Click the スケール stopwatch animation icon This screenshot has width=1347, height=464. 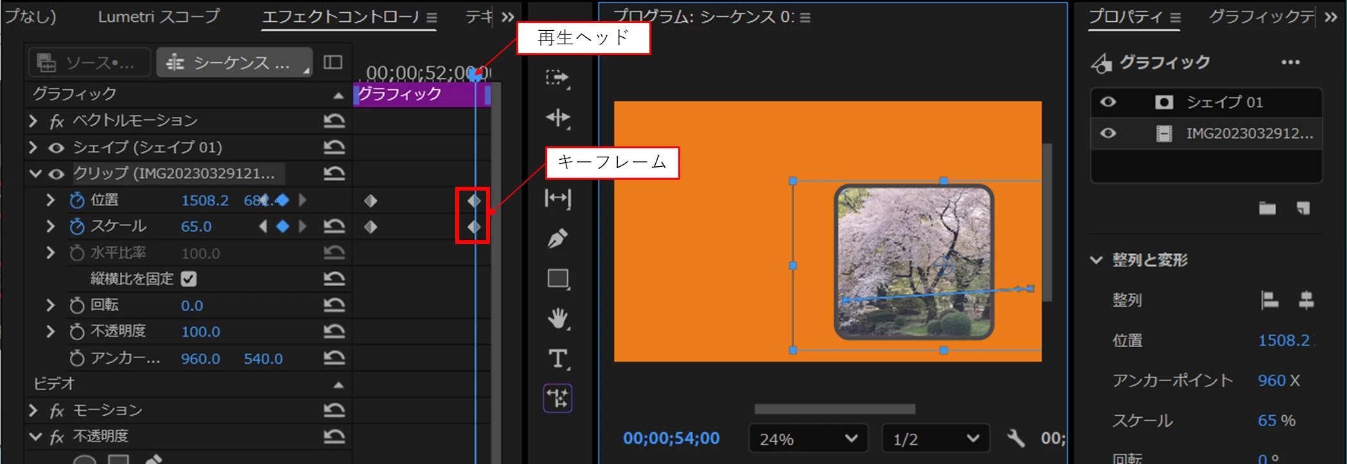77,226
